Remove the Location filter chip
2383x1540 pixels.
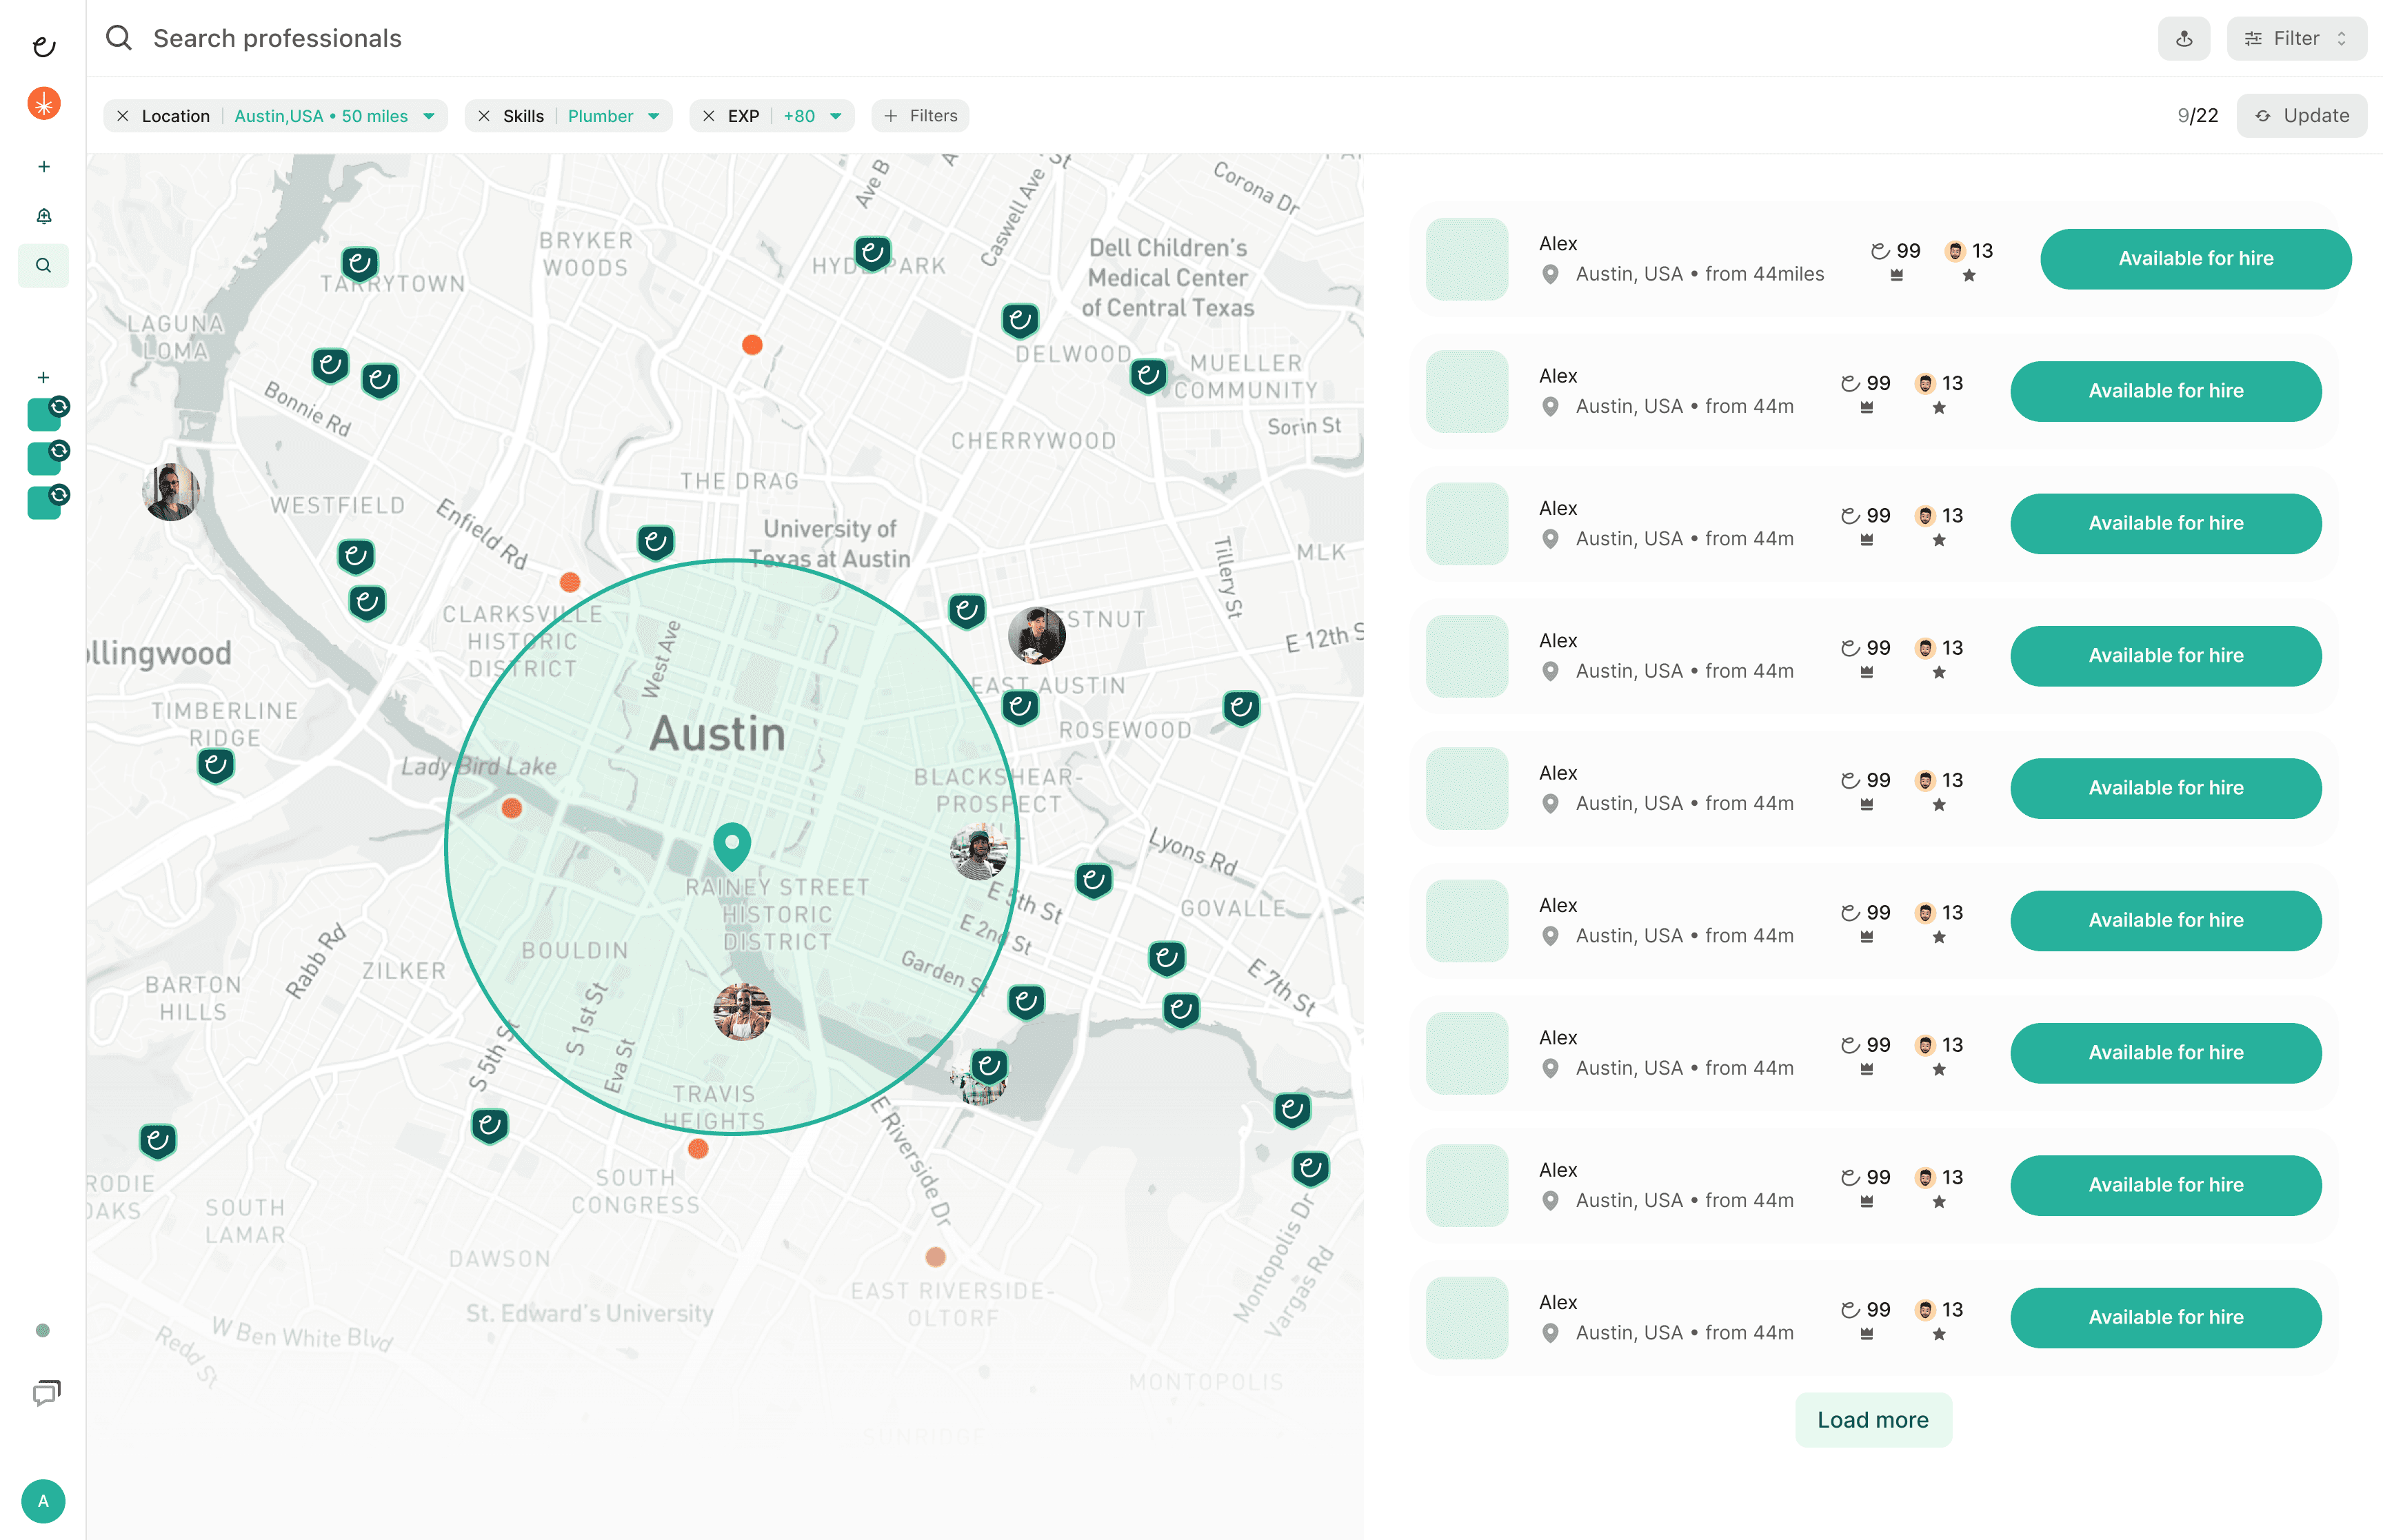(122, 116)
